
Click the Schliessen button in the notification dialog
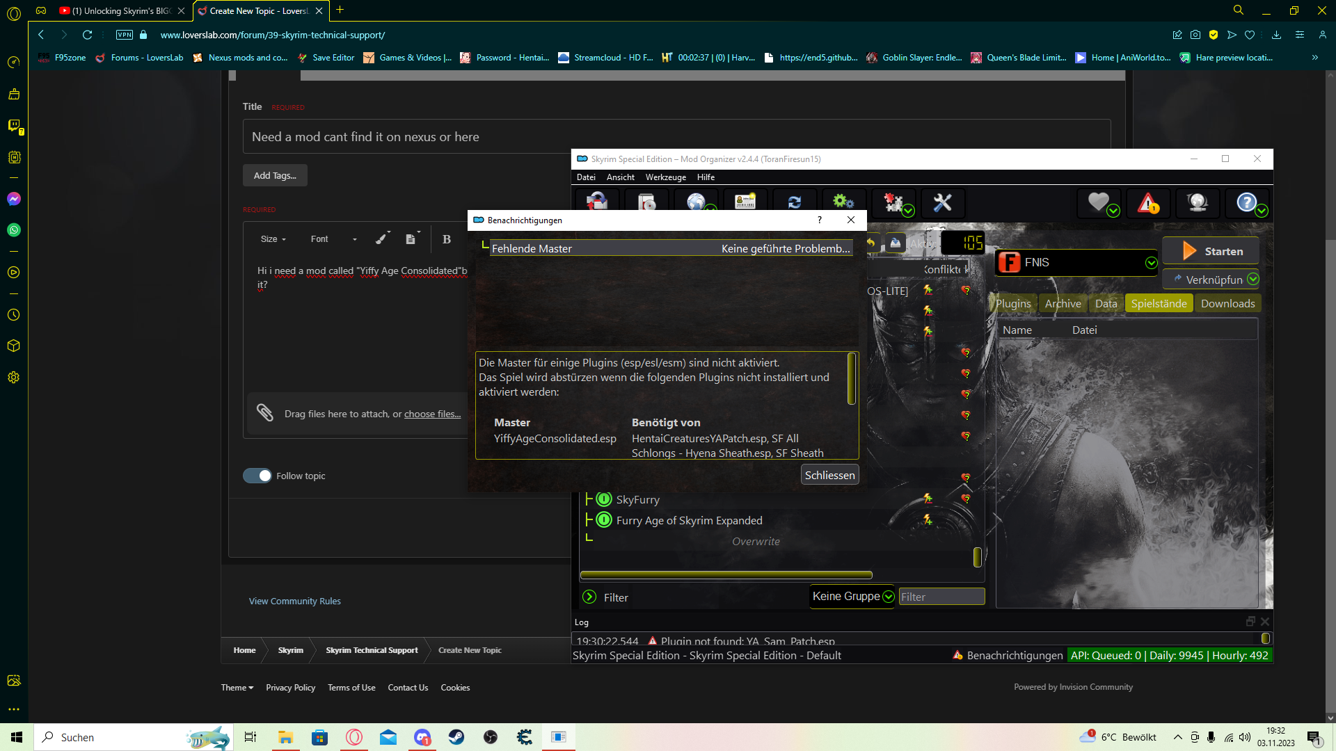tap(829, 475)
